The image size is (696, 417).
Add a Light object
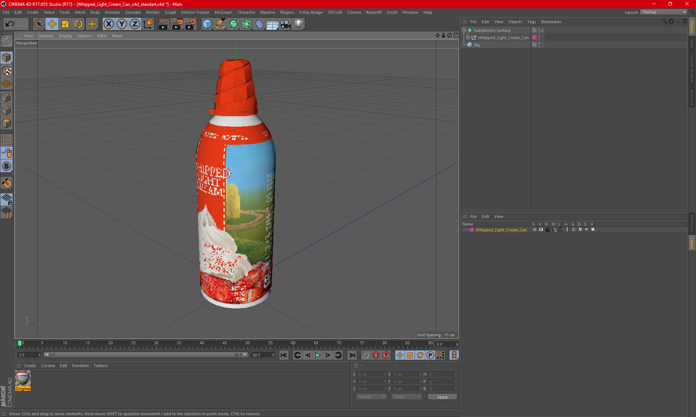(299, 24)
